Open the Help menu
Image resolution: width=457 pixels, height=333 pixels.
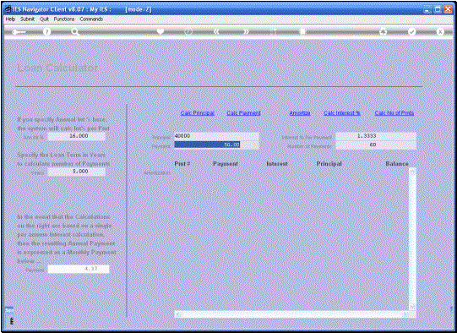[10, 19]
